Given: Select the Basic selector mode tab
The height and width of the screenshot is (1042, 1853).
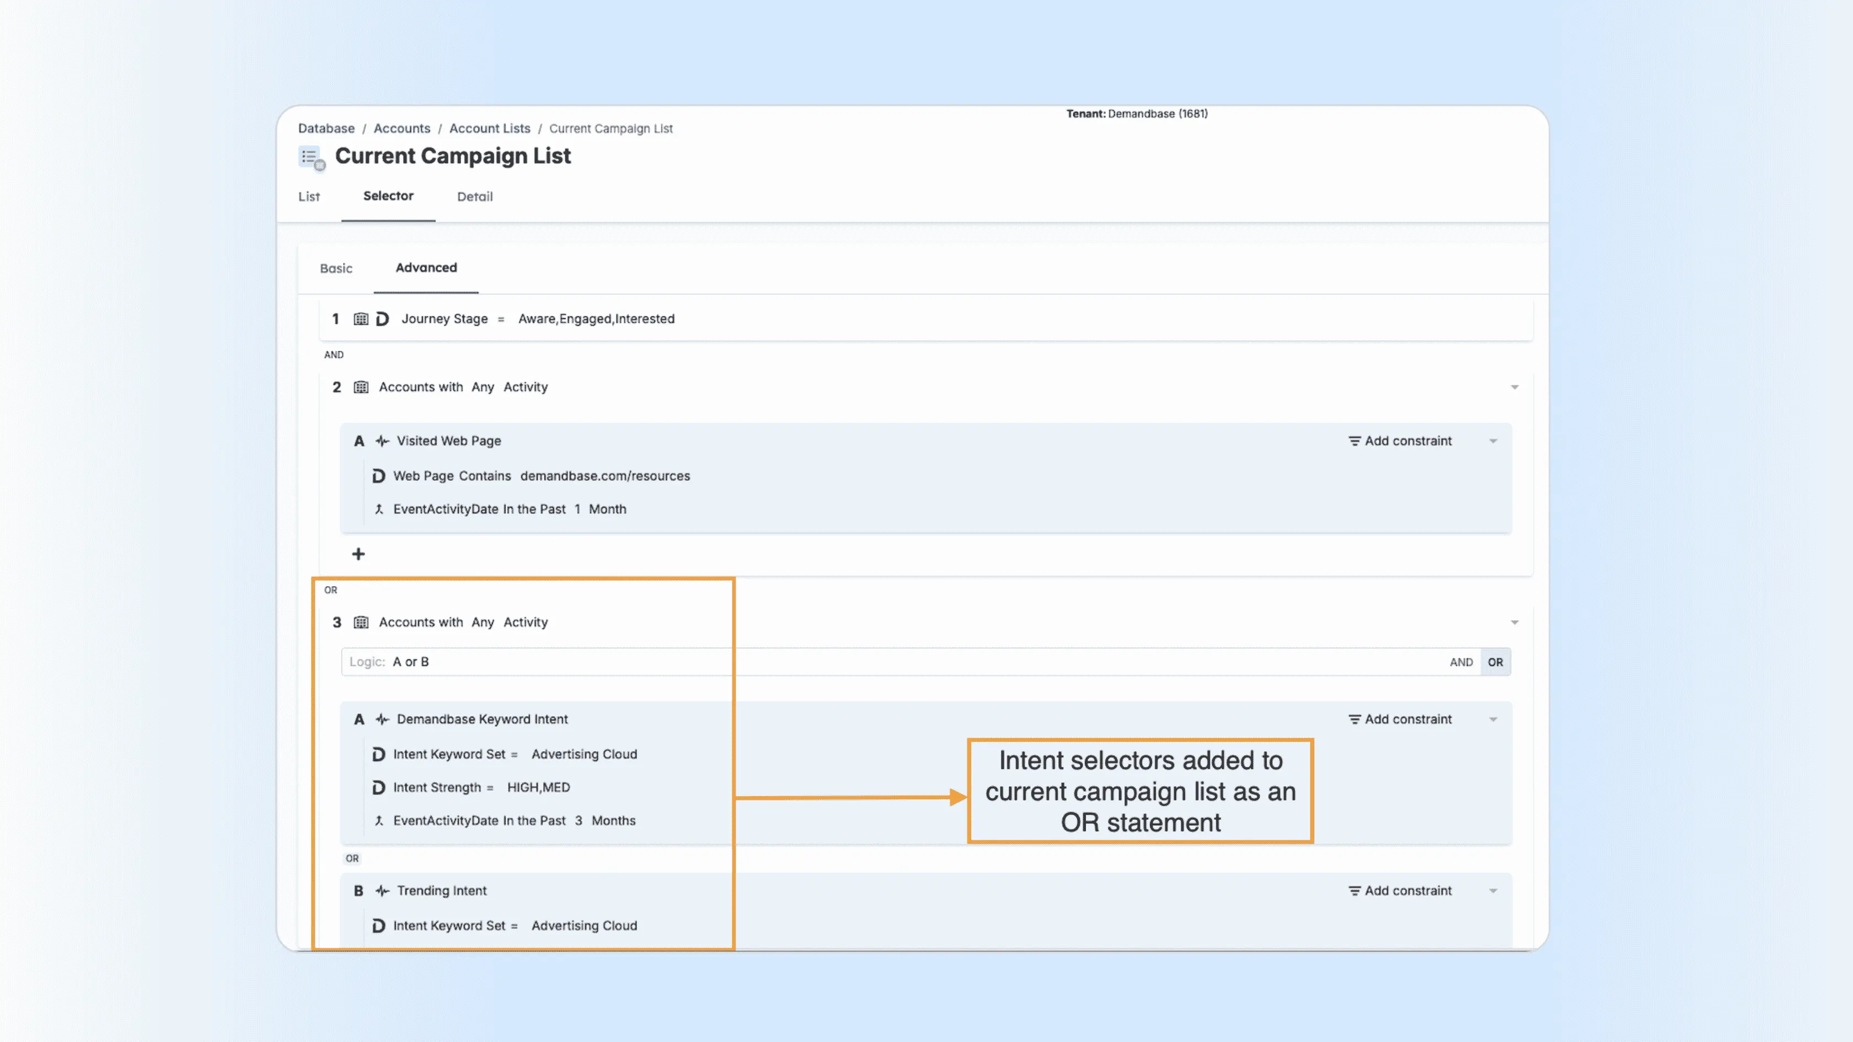Looking at the screenshot, I should point(336,268).
